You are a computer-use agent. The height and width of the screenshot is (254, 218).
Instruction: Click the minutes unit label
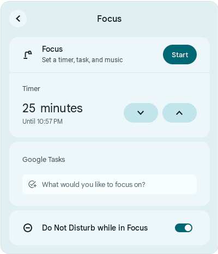62,108
